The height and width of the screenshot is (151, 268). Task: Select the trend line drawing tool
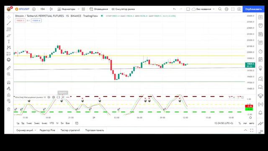pyautogui.click(x=9, y=23)
